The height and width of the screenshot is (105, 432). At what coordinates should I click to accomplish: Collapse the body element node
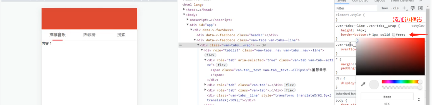tap(184, 14)
